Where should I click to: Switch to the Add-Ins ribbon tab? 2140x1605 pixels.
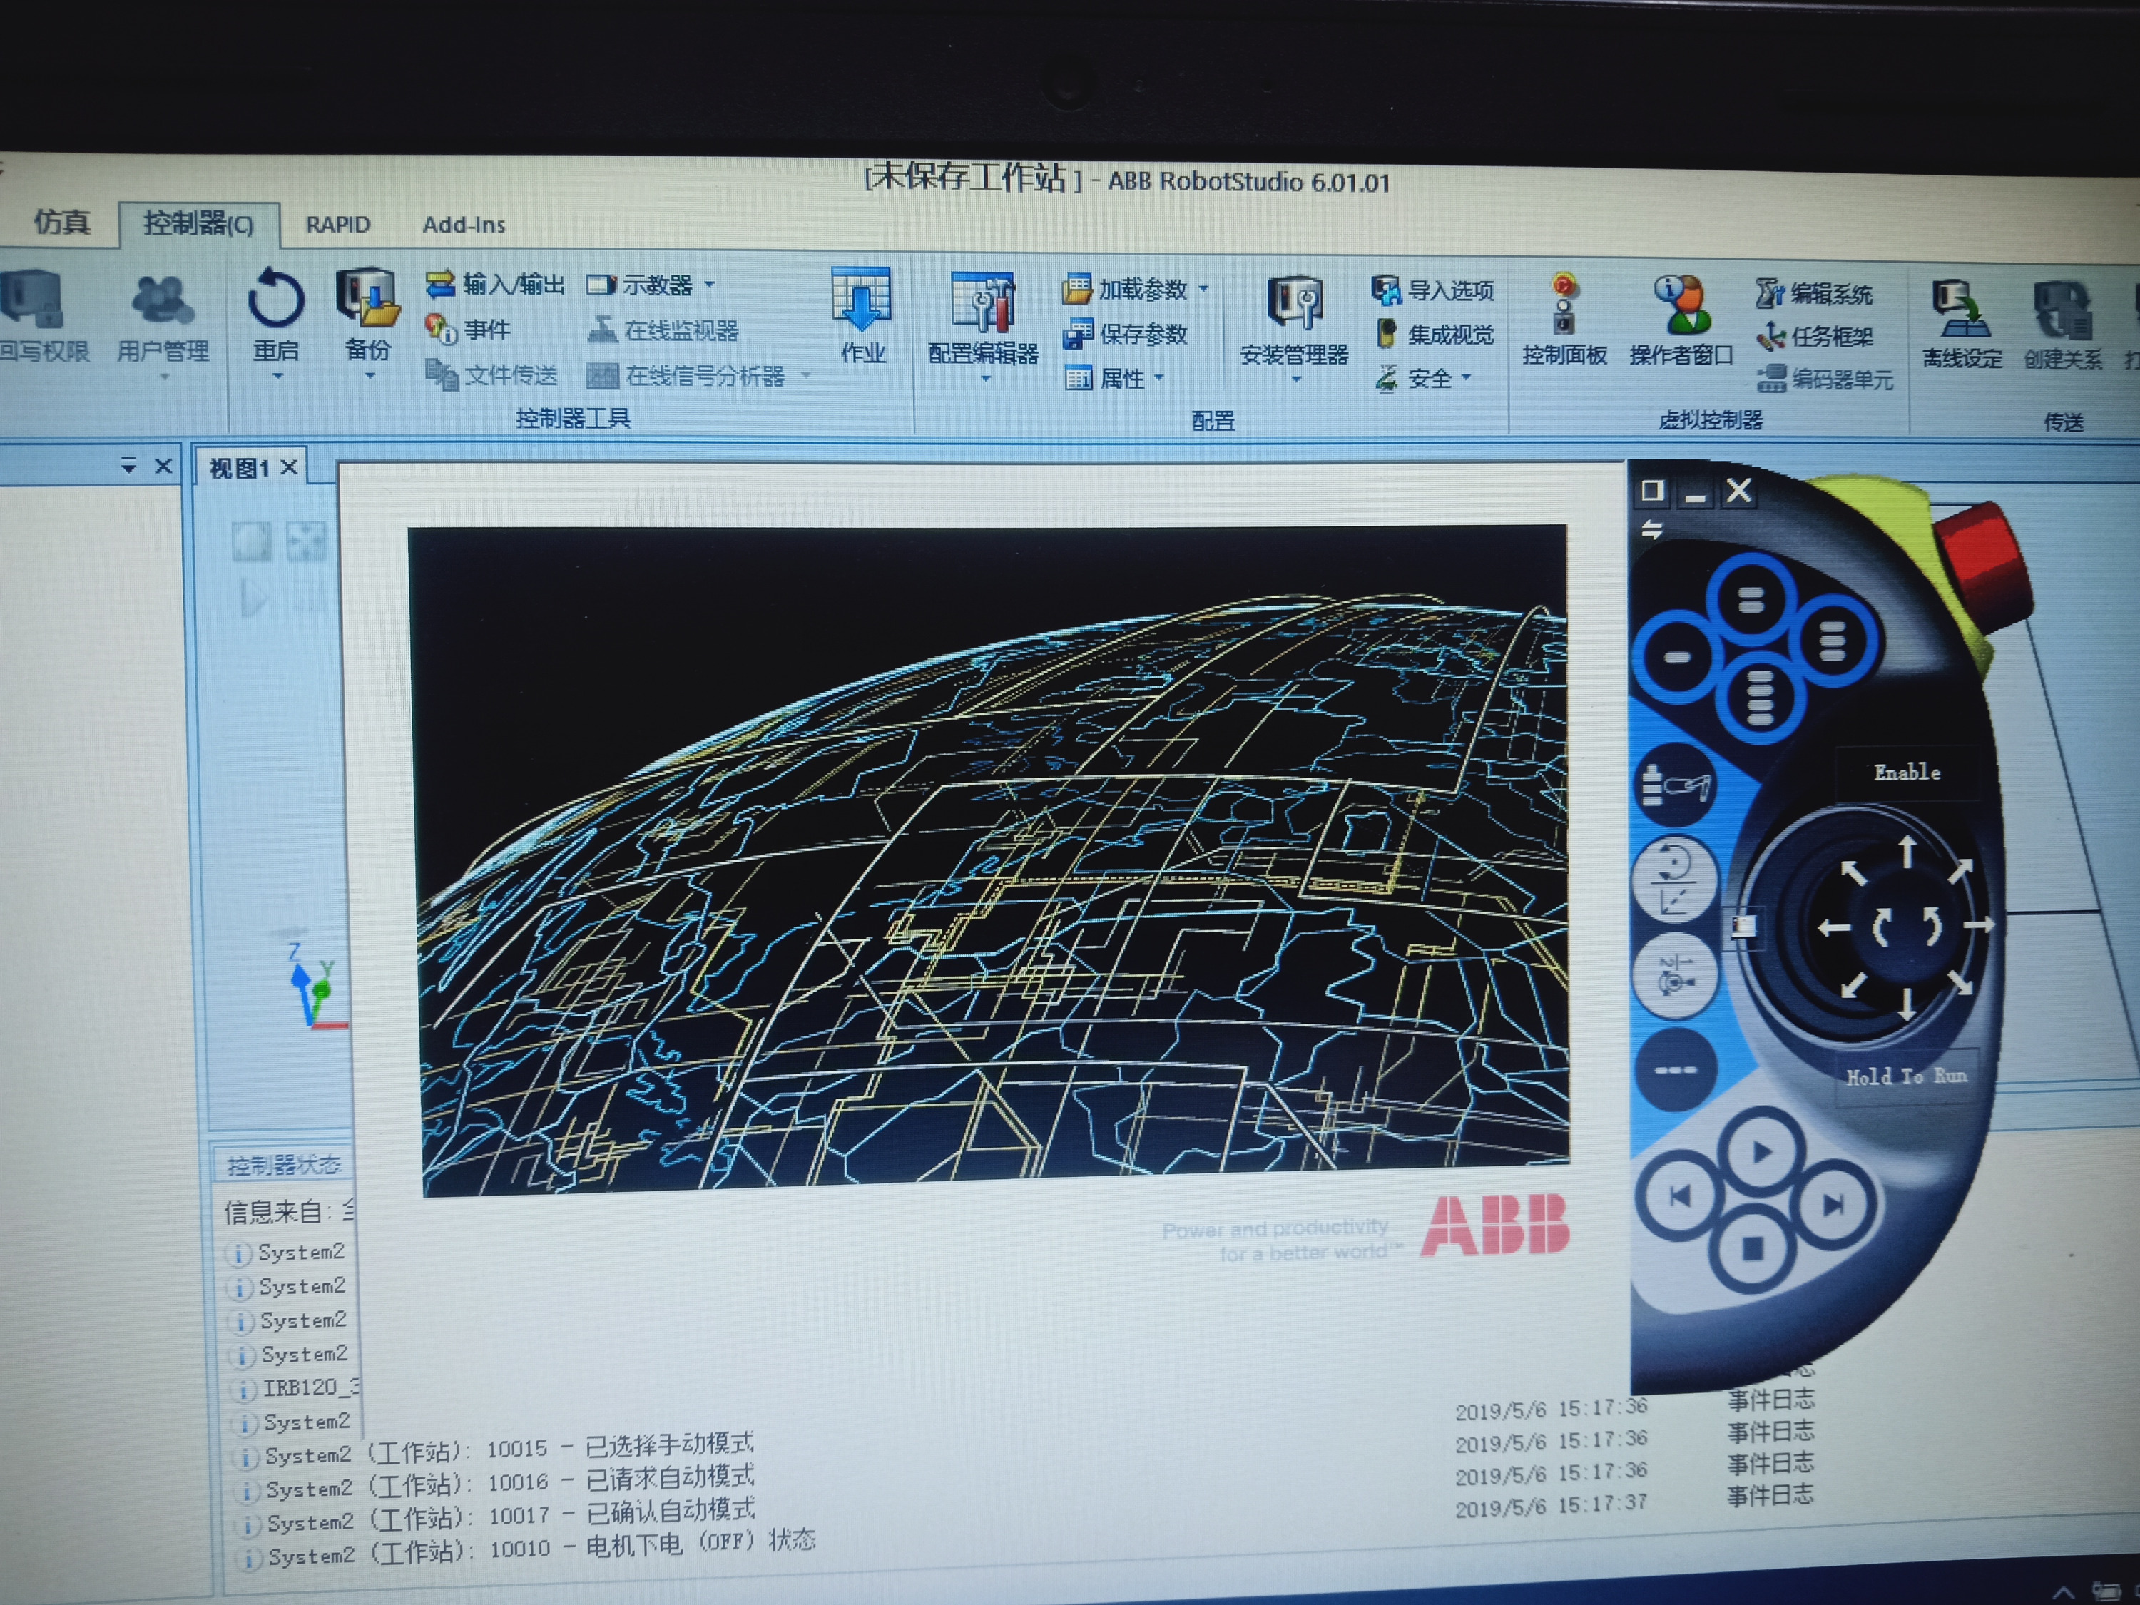coord(464,225)
